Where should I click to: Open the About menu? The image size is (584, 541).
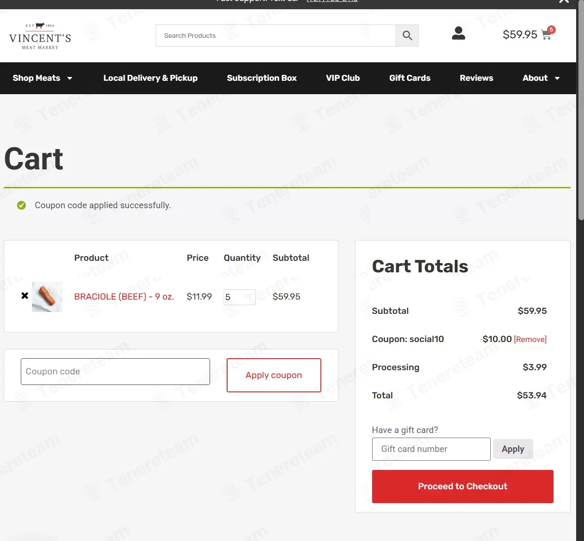535,78
